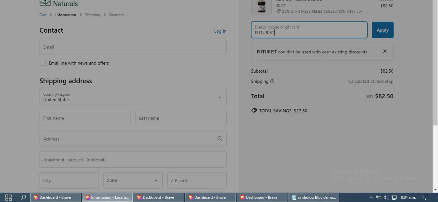This screenshot has height=202, width=438.
Task: Click the volume speaker tray icon
Action: pos(386,197)
